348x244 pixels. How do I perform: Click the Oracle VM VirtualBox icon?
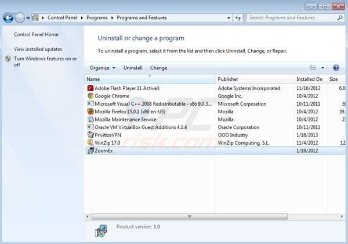pyautogui.click(x=90, y=127)
